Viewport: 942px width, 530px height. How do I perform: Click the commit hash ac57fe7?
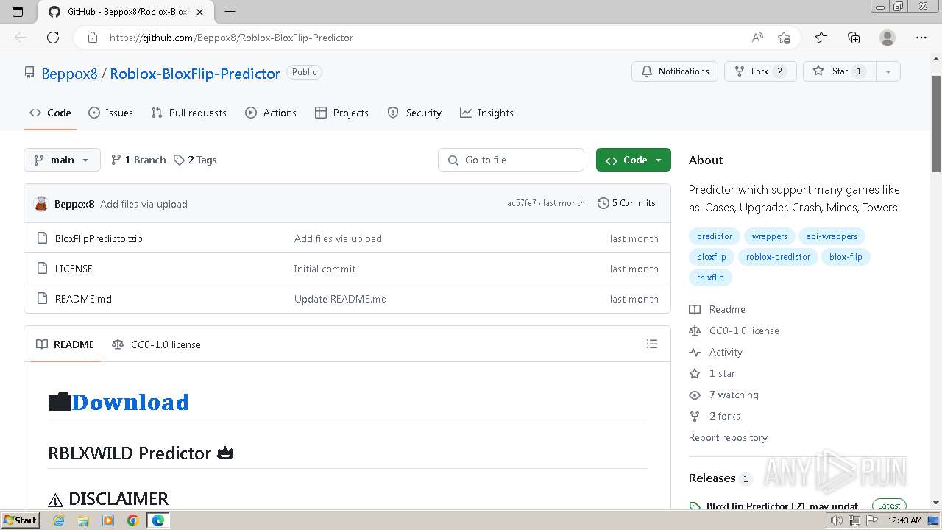point(522,203)
